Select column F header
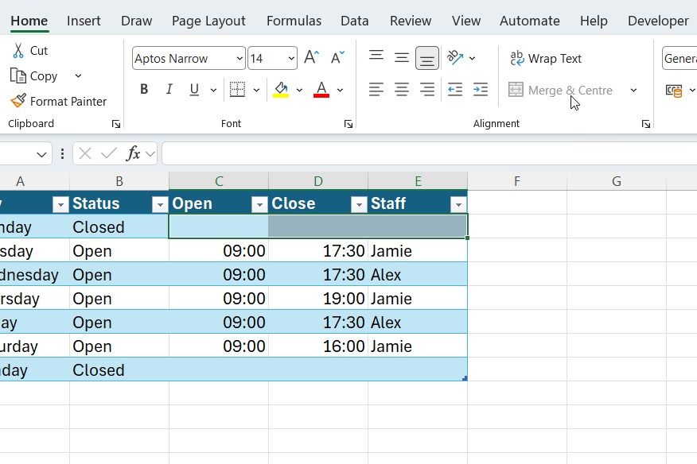Viewport: 697px width, 464px height. [x=517, y=181]
